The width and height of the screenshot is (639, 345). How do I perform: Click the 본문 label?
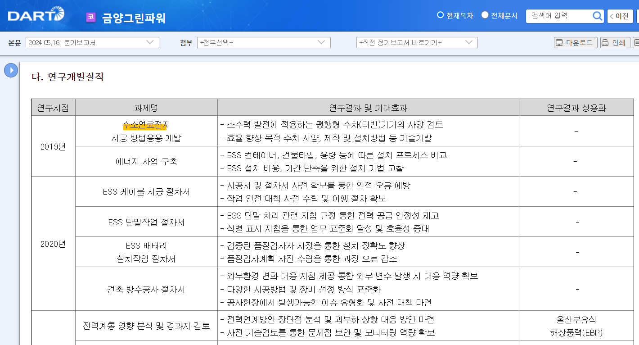click(15, 43)
